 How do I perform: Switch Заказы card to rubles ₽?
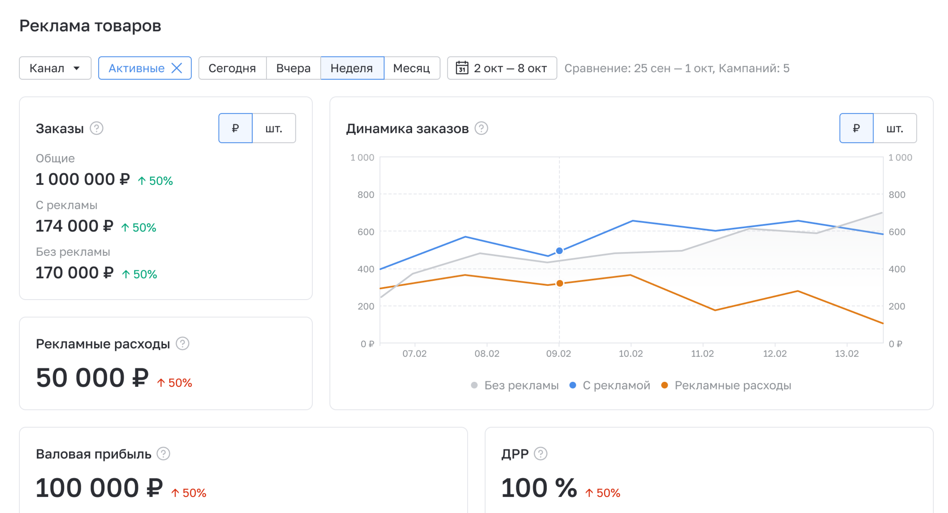coord(236,129)
